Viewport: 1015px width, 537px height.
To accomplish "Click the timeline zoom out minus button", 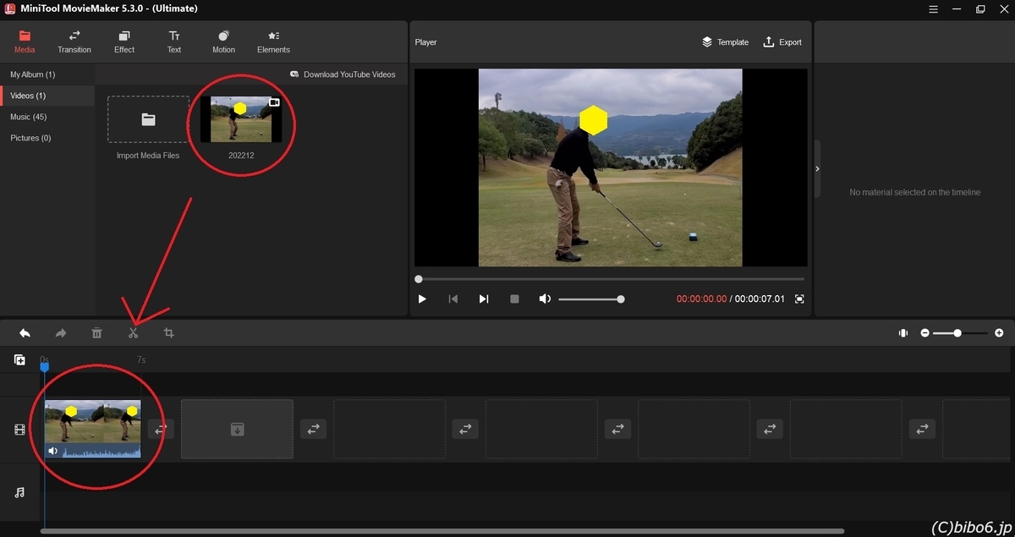I will pyautogui.click(x=925, y=333).
